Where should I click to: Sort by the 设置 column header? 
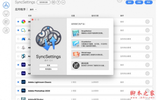[73, 16]
